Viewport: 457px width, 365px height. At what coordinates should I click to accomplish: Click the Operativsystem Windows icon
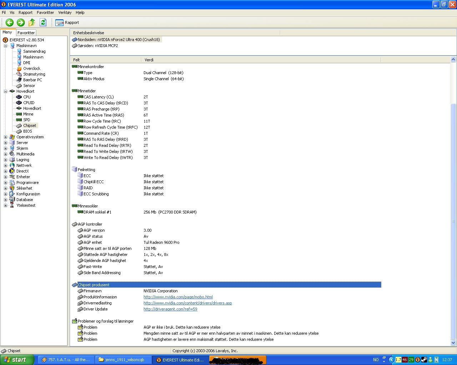click(12, 137)
